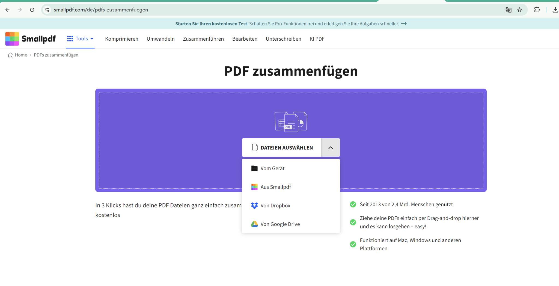Viewport: 559px width, 286px height.
Task: Select Vom Gerät upload option
Action: (x=291, y=168)
